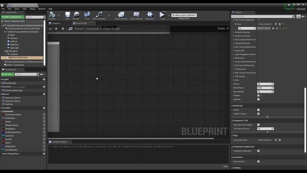Image resolution: width=307 pixels, height=173 pixels.
Task: Click browse-to-asset magnifier next to material dropdown
Action: tap(277, 28)
